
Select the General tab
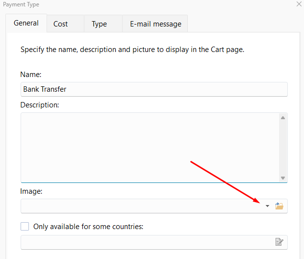click(x=26, y=23)
